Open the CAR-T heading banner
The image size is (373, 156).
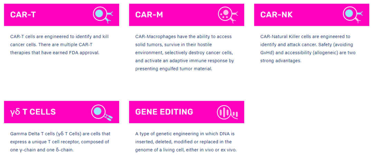tap(61, 15)
